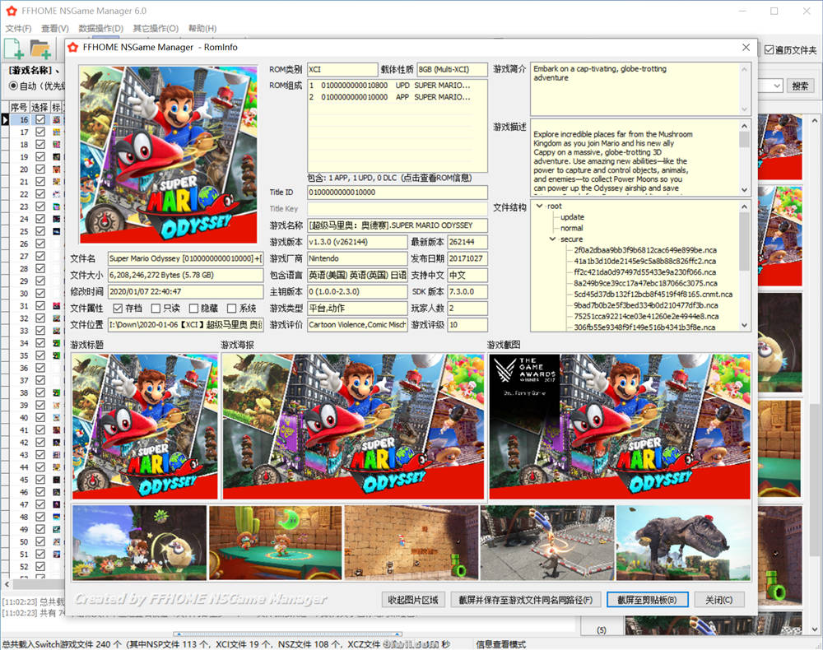This screenshot has width=823, height=650.
Task: Click the 游戏名称 field
Action: 398,225
